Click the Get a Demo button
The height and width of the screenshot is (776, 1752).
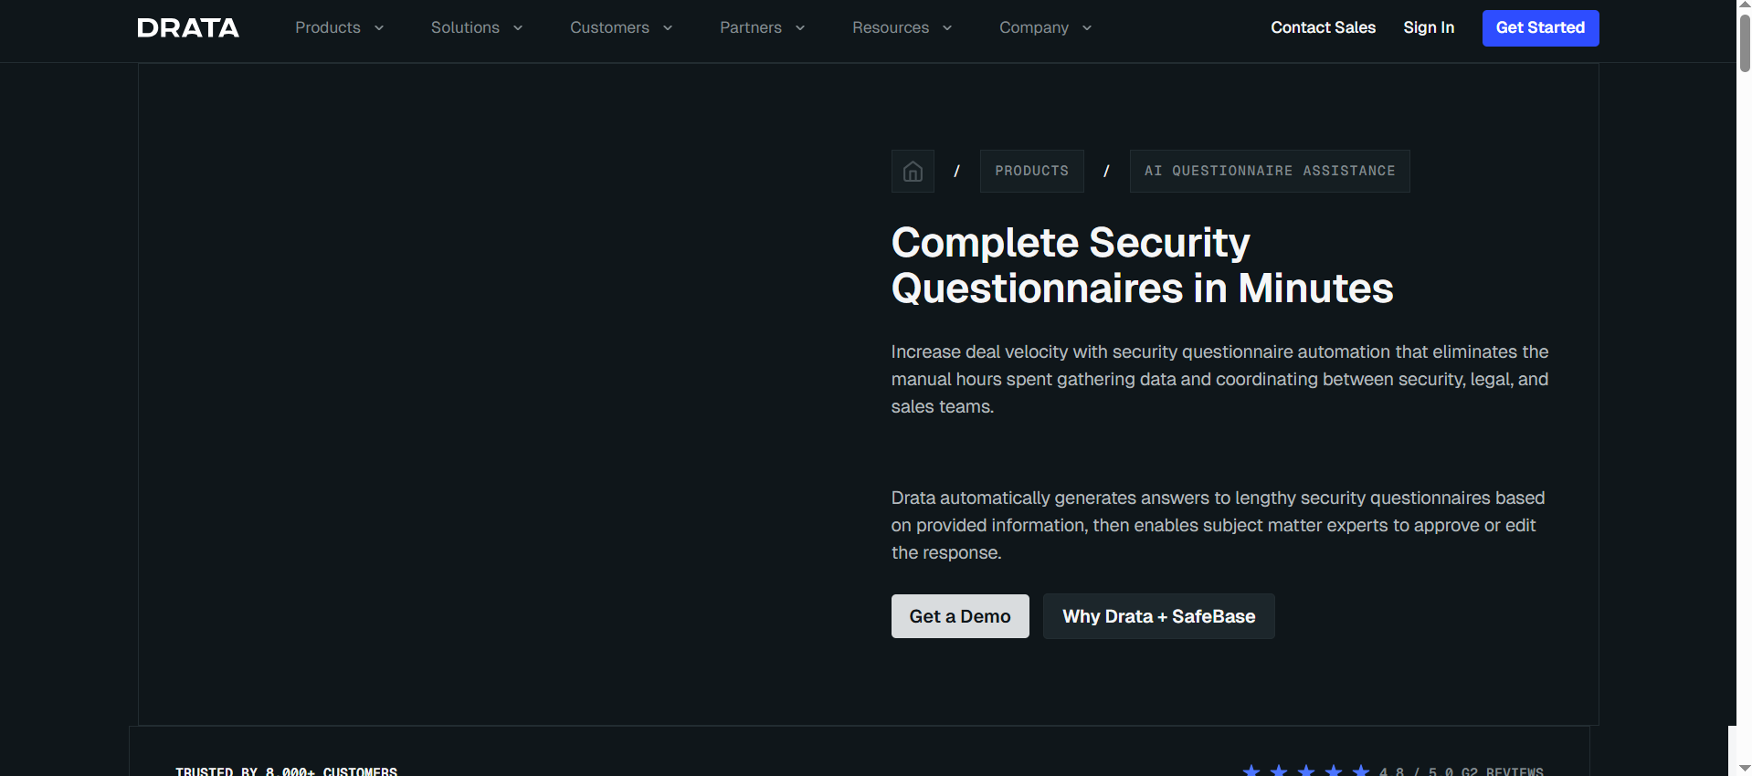960,616
